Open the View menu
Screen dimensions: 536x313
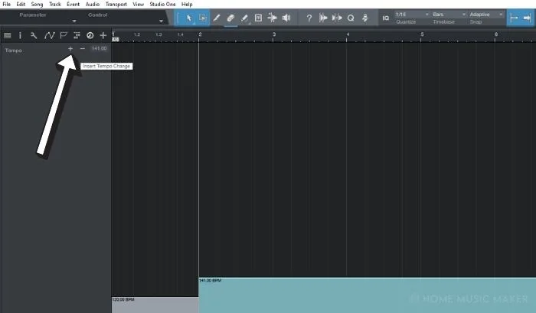pos(138,4)
